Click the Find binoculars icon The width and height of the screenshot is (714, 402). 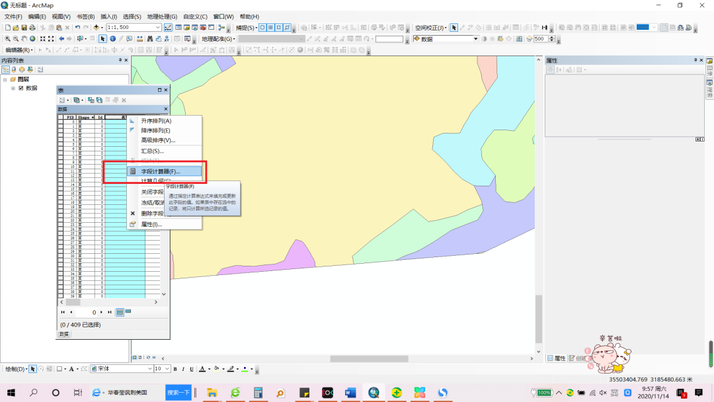[150, 39]
